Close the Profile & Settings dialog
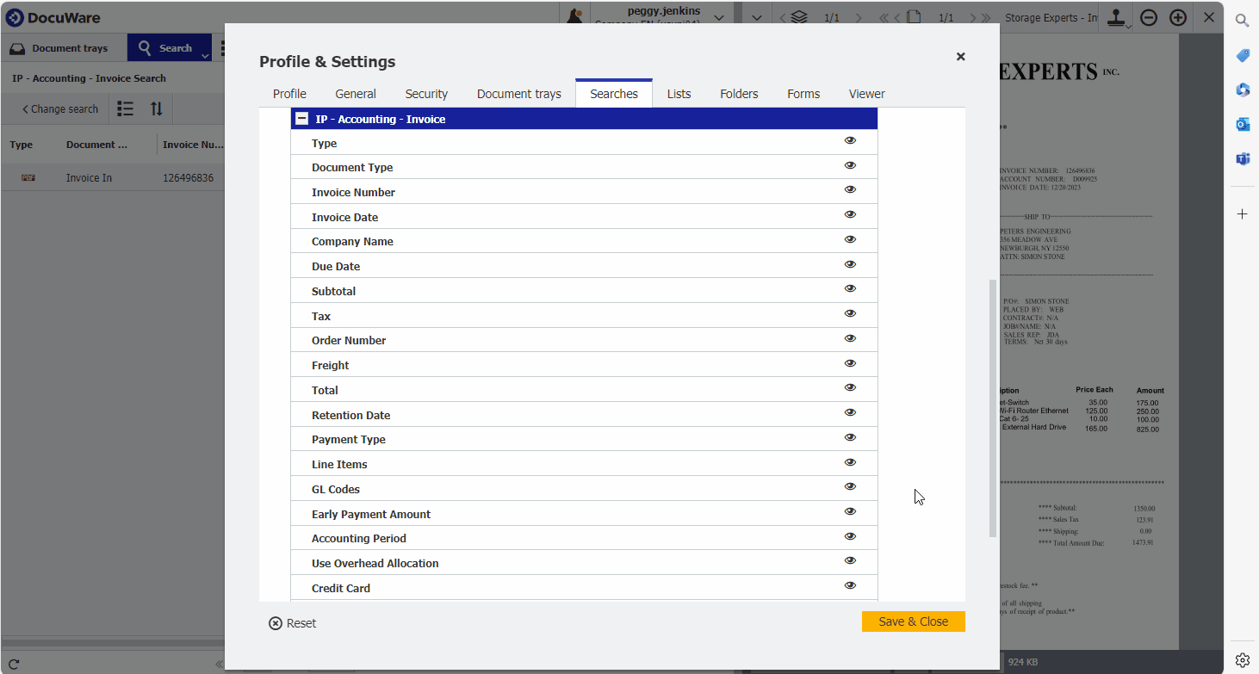Viewport: 1259px width, 674px height. pyautogui.click(x=960, y=57)
